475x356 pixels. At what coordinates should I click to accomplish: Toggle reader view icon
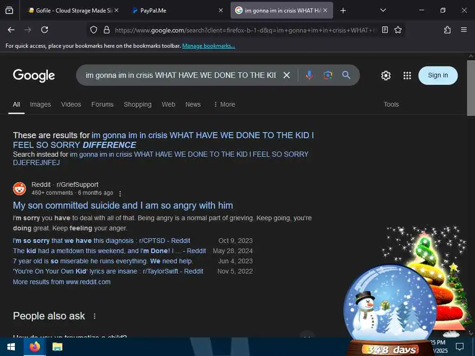pos(385,30)
